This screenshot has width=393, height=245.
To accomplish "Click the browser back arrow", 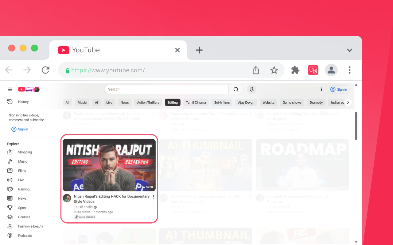I will click(x=9, y=70).
